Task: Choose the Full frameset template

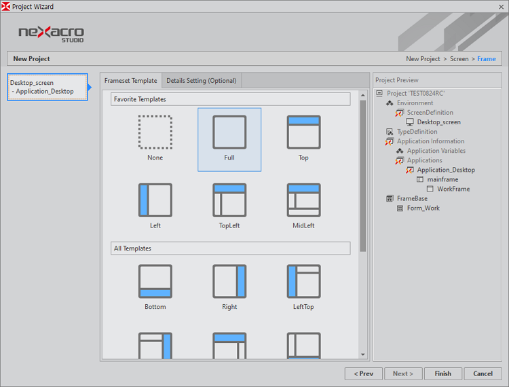Action: coord(229,132)
